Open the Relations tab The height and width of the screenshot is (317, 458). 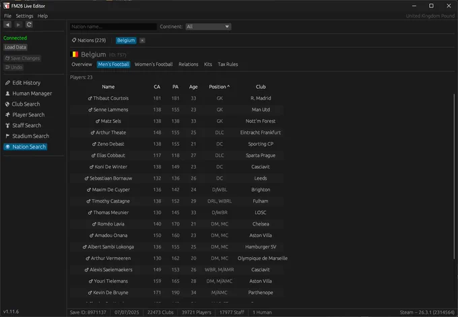[189, 64]
